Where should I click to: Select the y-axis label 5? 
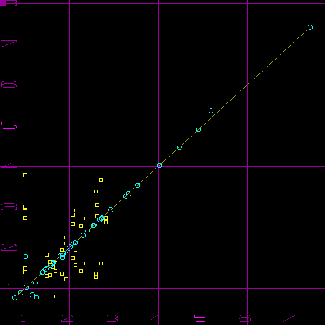click(9, 125)
